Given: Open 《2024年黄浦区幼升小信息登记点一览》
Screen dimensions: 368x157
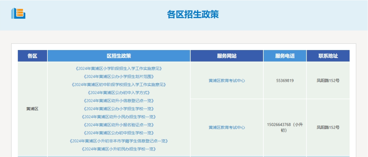Looking at the screenshot, I should 119,101.
